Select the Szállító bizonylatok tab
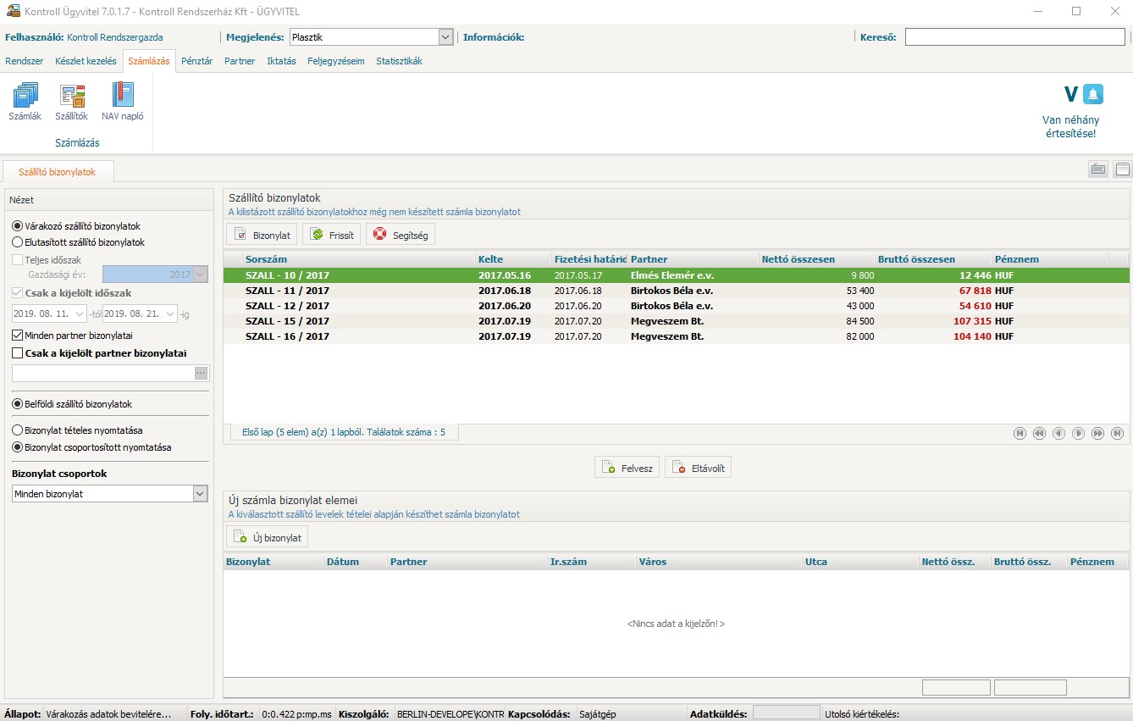1133x721 pixels. (x=58, y=171)
